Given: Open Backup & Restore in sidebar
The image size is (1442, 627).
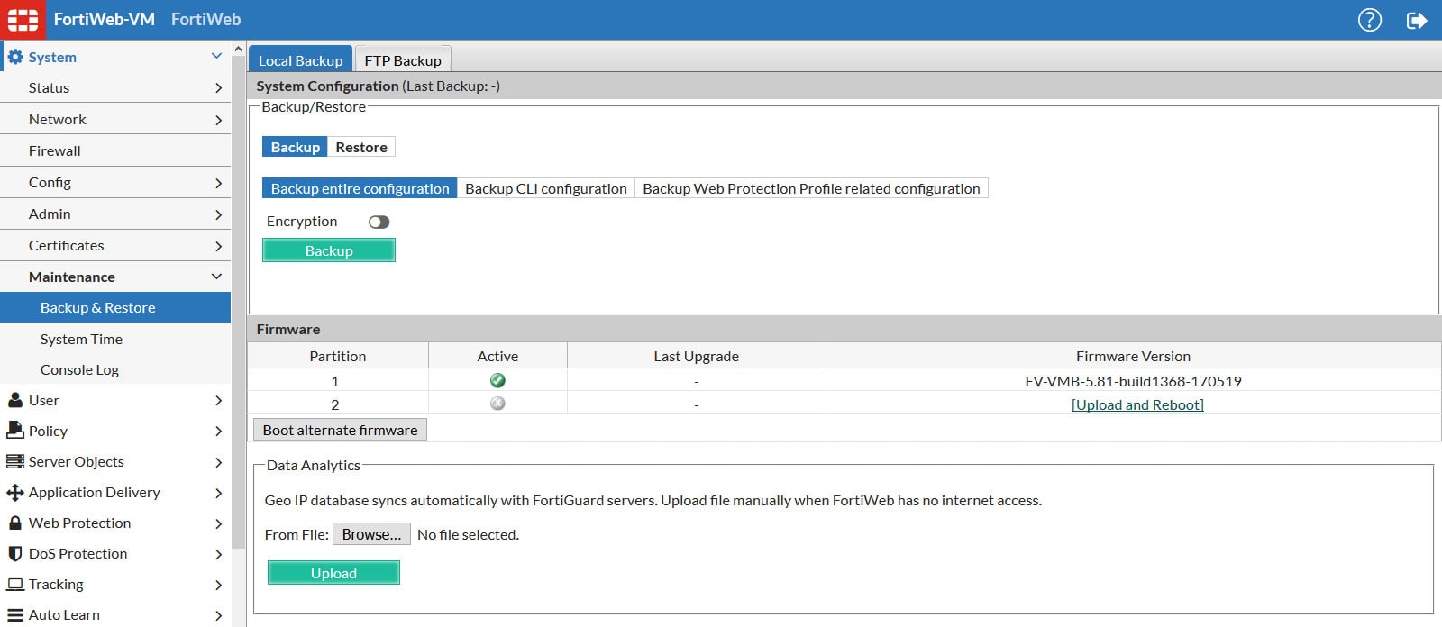Looking at the screenshot, I should 115,307.
